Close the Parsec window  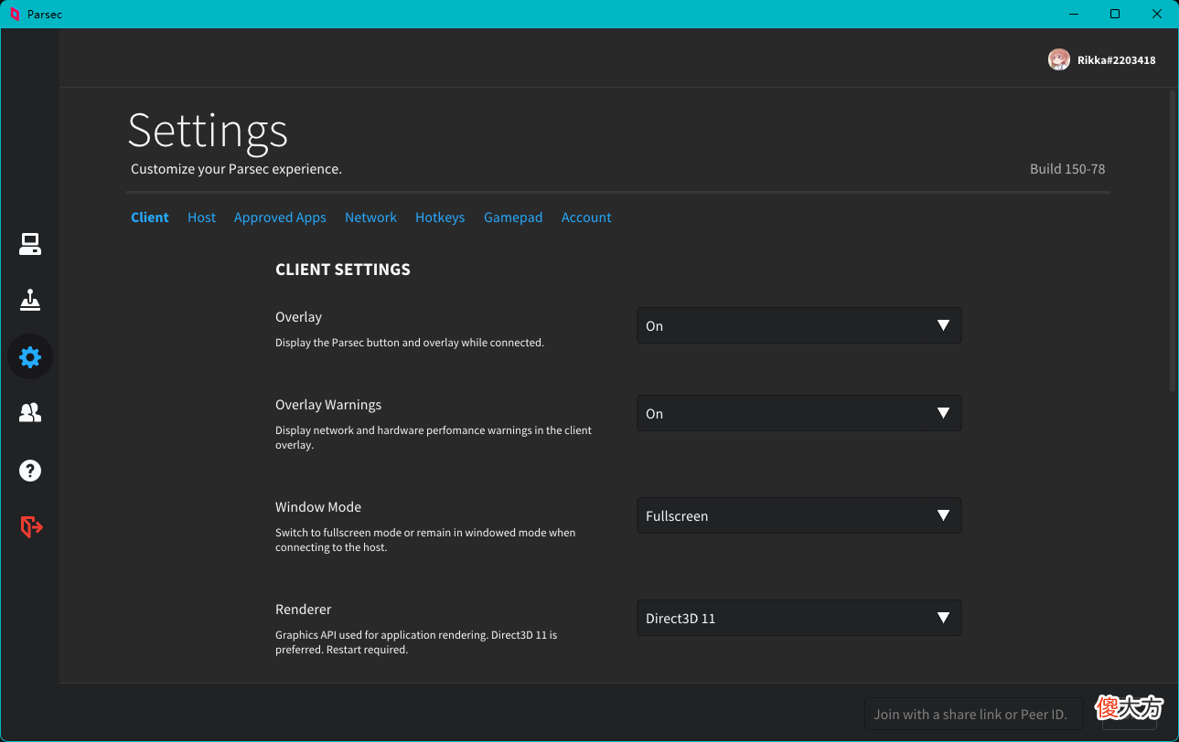click(x=1157, y=14)
